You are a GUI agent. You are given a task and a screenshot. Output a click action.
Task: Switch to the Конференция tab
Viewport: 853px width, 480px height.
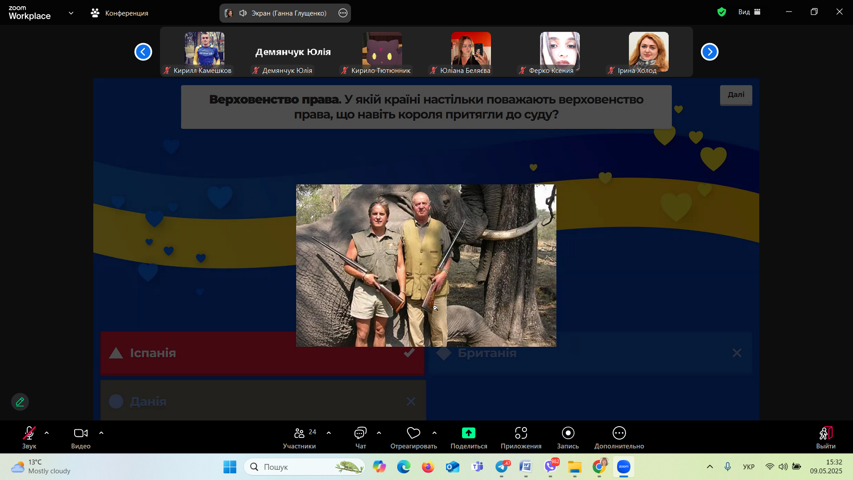(120, 13)
